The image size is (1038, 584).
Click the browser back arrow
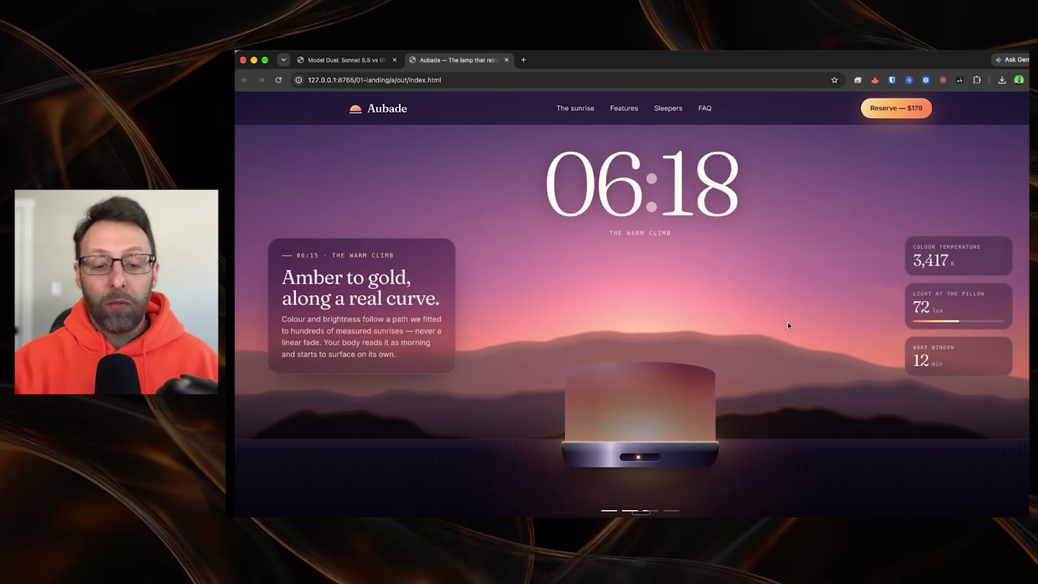coord(245,80)
